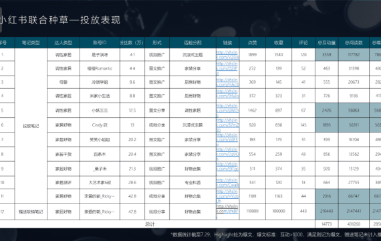Image resolution: width=381 pixels, height=241 pixels.
Task: Click the 粉丝数（万） column header
Action: [132, 43]
